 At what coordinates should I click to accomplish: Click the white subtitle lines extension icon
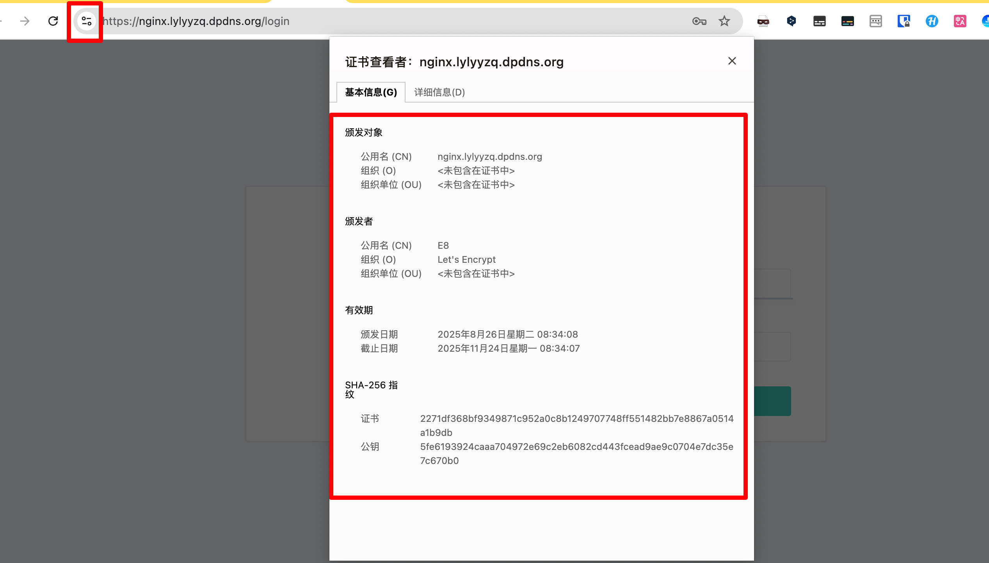(x=819, y=21)
